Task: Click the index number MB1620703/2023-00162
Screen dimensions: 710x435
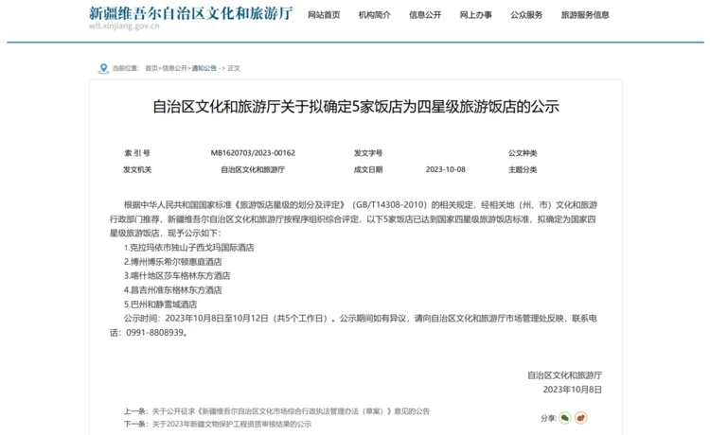Action: coord(253,153)
